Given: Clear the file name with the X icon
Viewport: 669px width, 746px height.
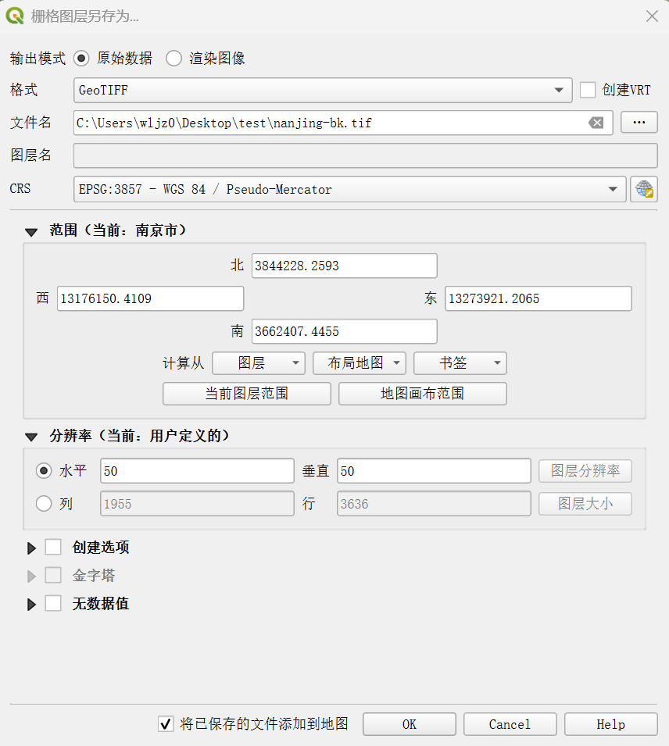Looking at the screenshot, I should pos(596,123).
